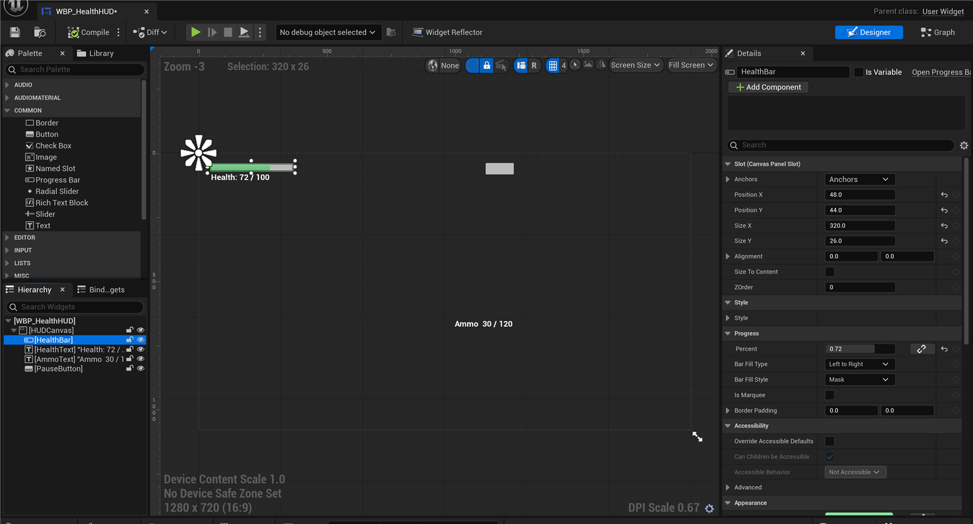Open the Details panel settings gear

point(964,145)
